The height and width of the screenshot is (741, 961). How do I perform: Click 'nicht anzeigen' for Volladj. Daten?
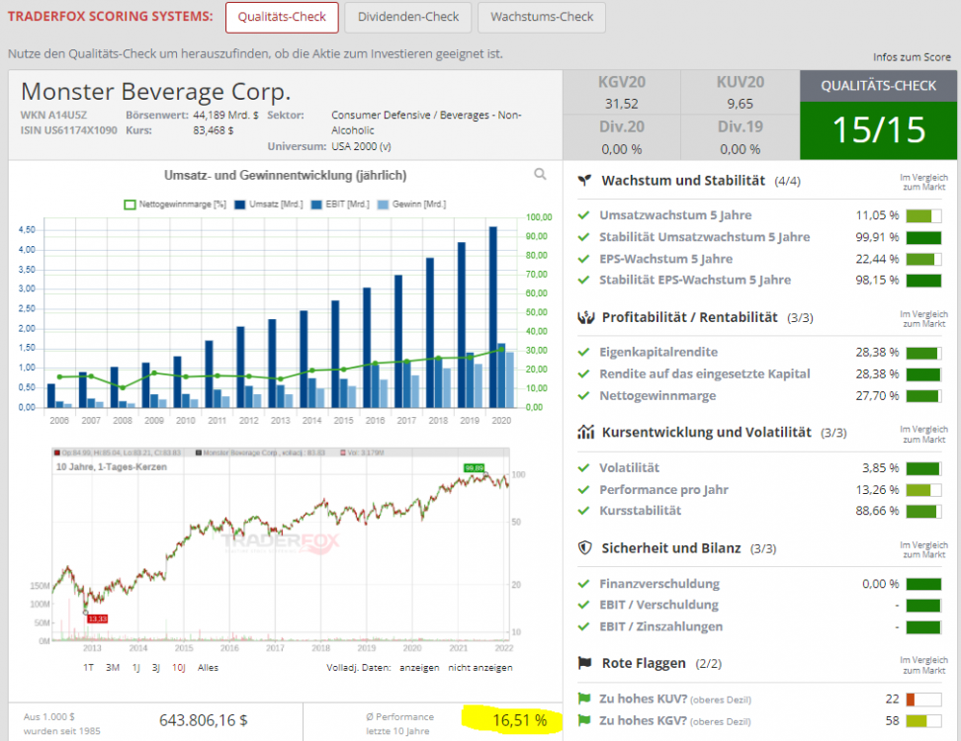480,668
